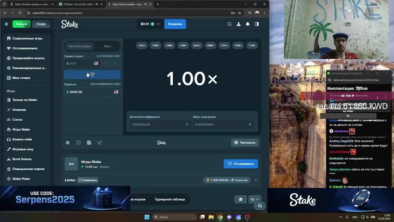Click the Wallet button
Viewport: 394px width, 222px height.
175,24
